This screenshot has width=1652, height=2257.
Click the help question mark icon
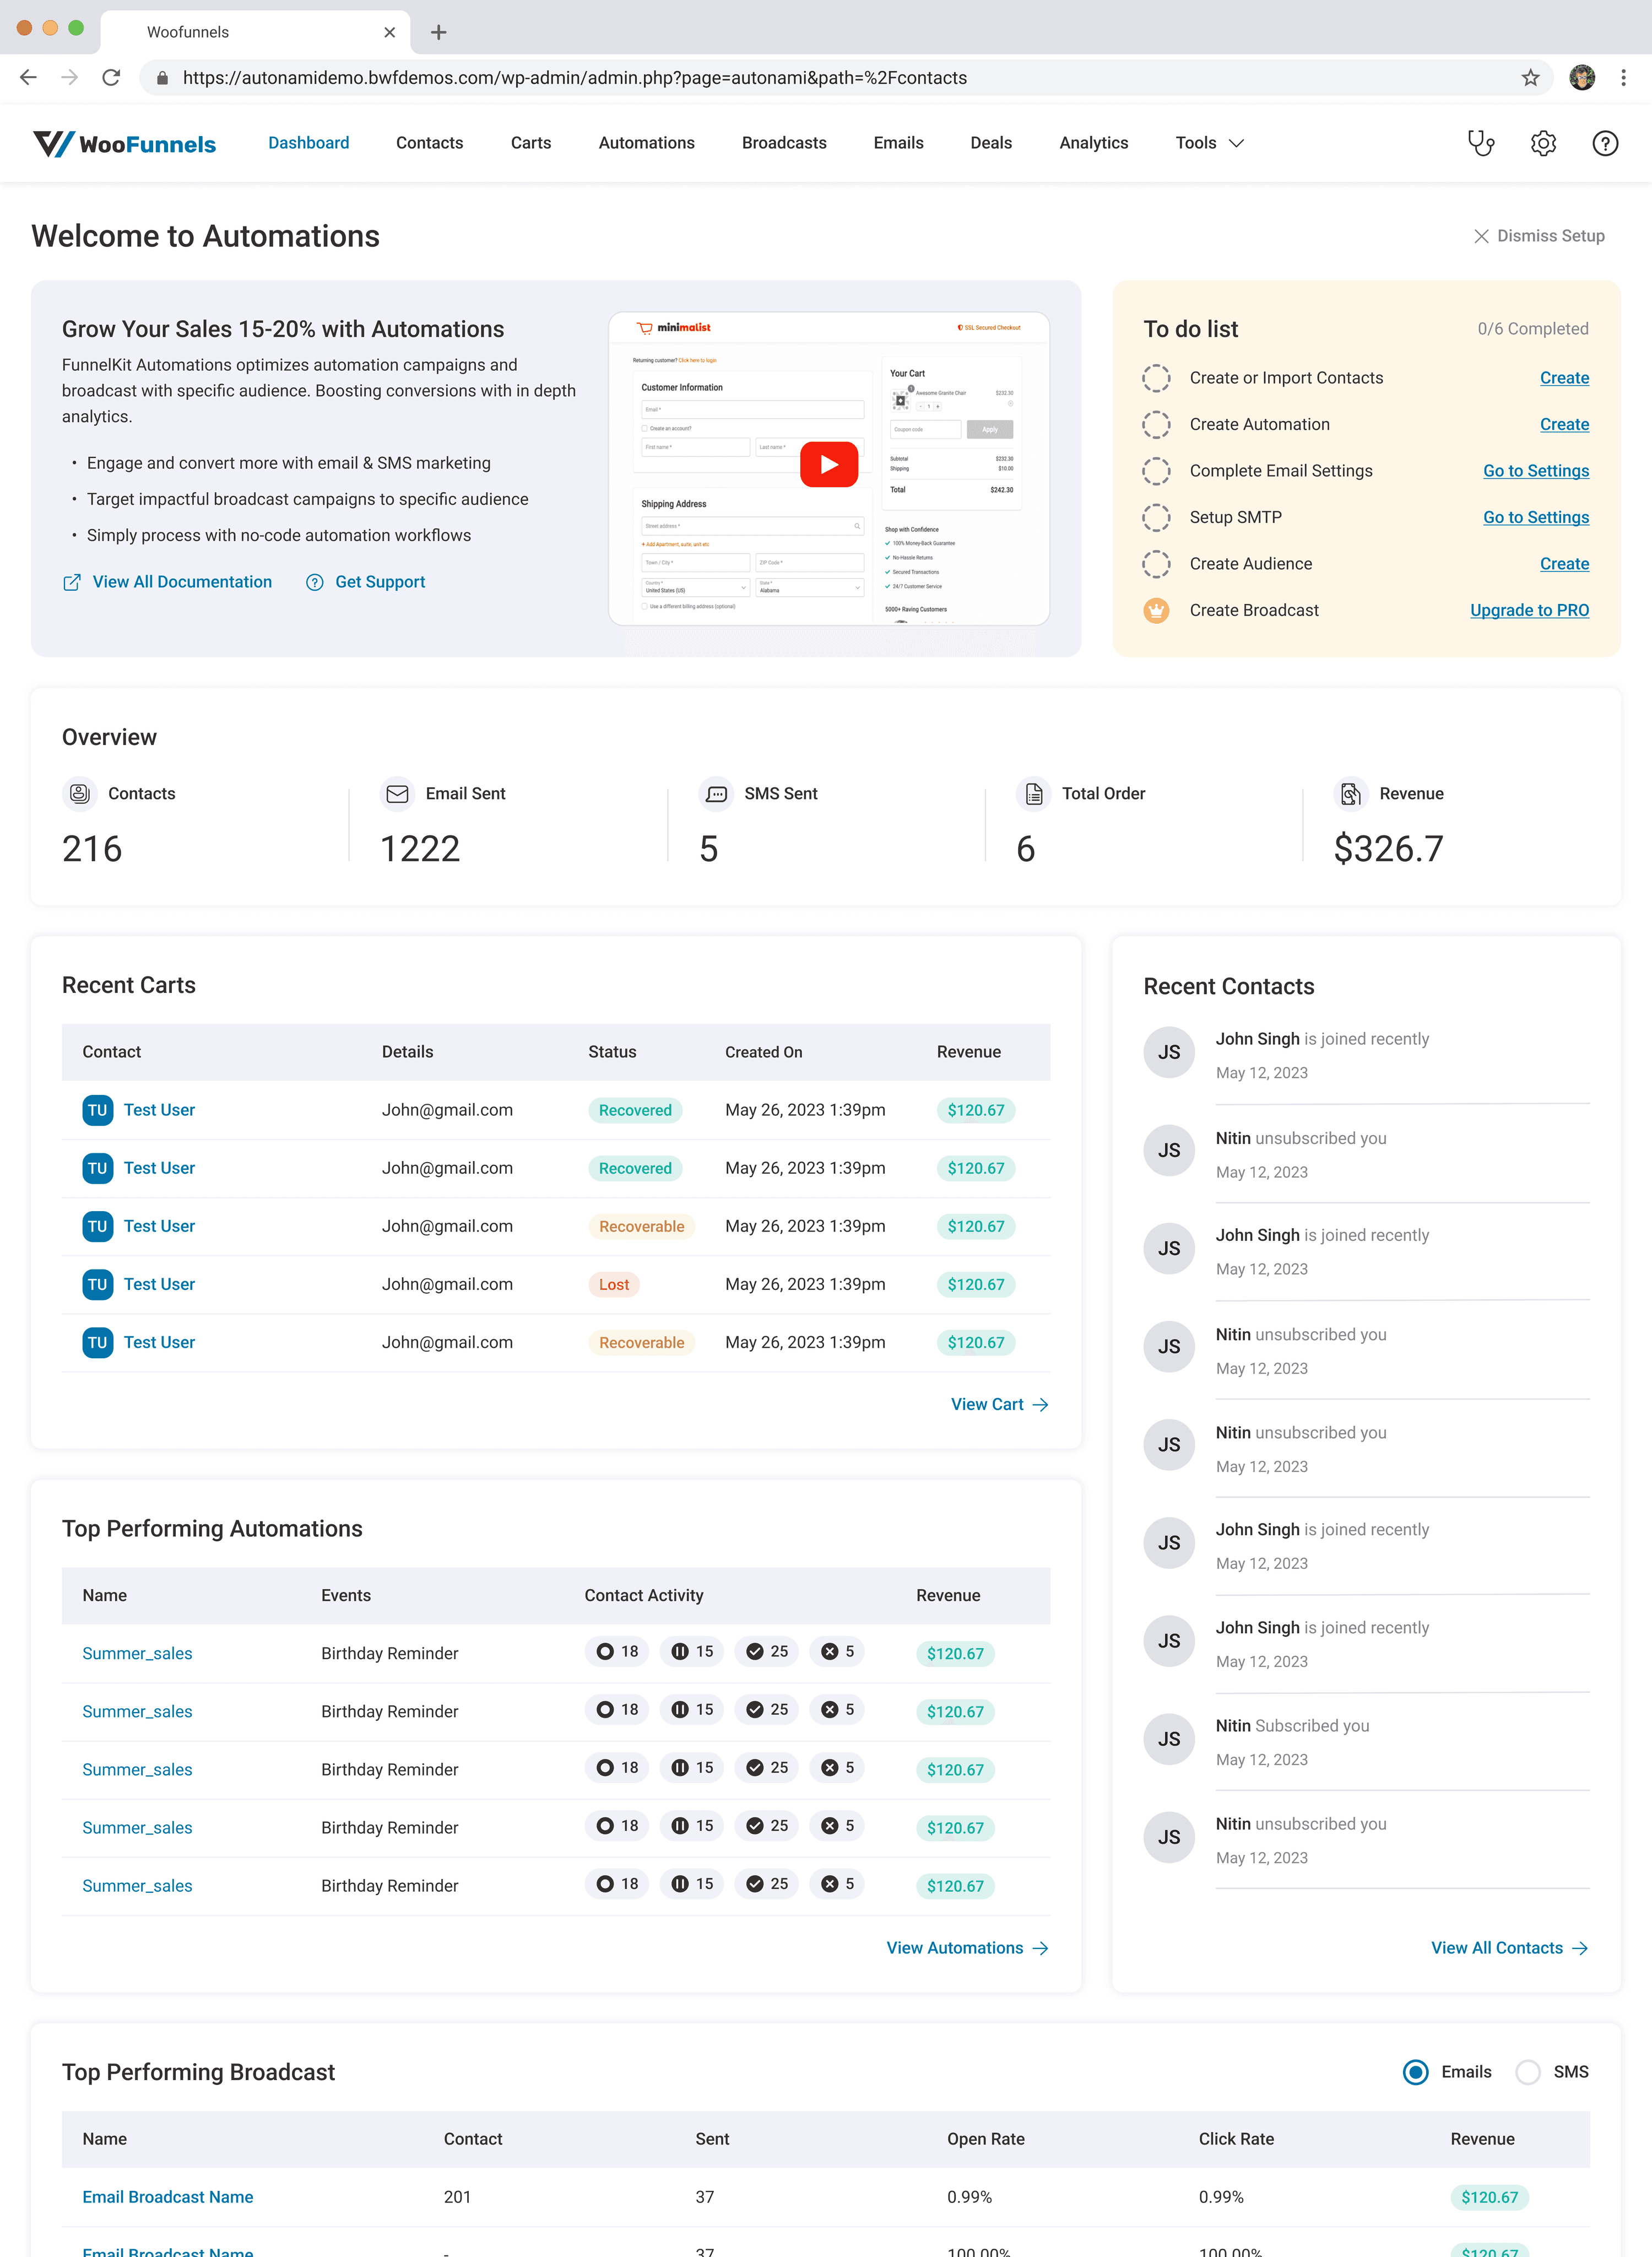pyautogui.click(x=1604, y=143)
